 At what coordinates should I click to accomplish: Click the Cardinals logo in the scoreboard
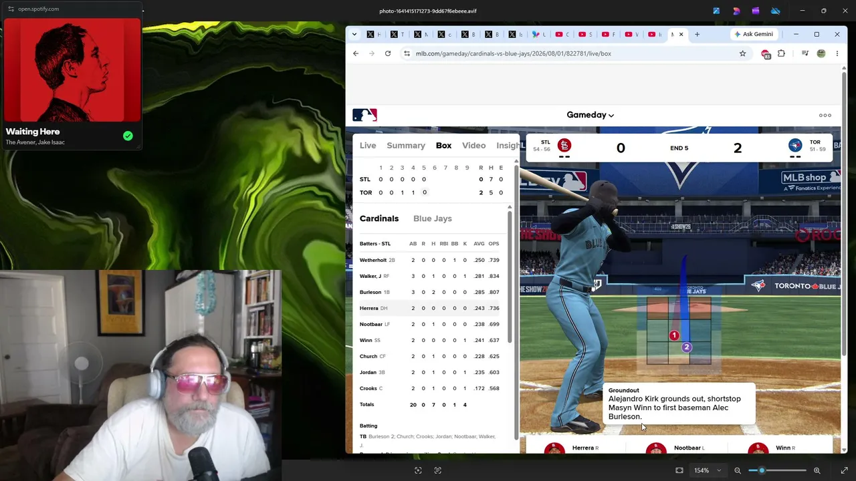(564, 146)
